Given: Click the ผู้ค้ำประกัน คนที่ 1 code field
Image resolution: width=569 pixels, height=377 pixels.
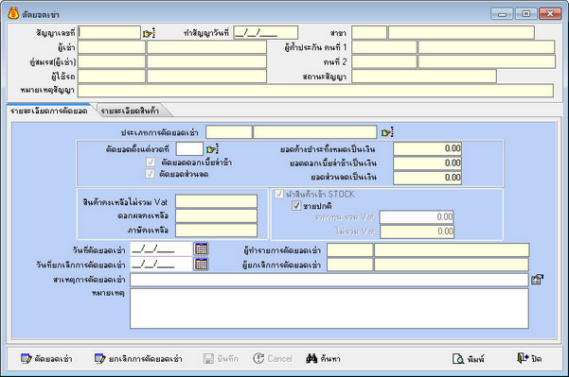Looking at the screenshot, I should pyautogui.click(x=384, y=47).
